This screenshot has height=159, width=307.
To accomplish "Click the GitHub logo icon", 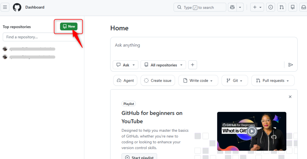I will [x=17, y=7].
